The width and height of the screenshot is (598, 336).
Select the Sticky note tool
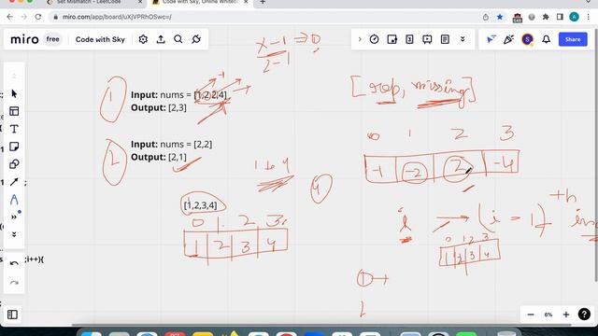(14, 147)
